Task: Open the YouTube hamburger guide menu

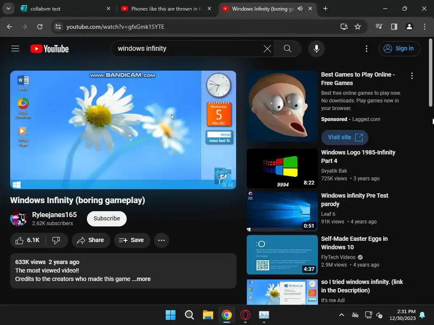Action: (15, 49)
